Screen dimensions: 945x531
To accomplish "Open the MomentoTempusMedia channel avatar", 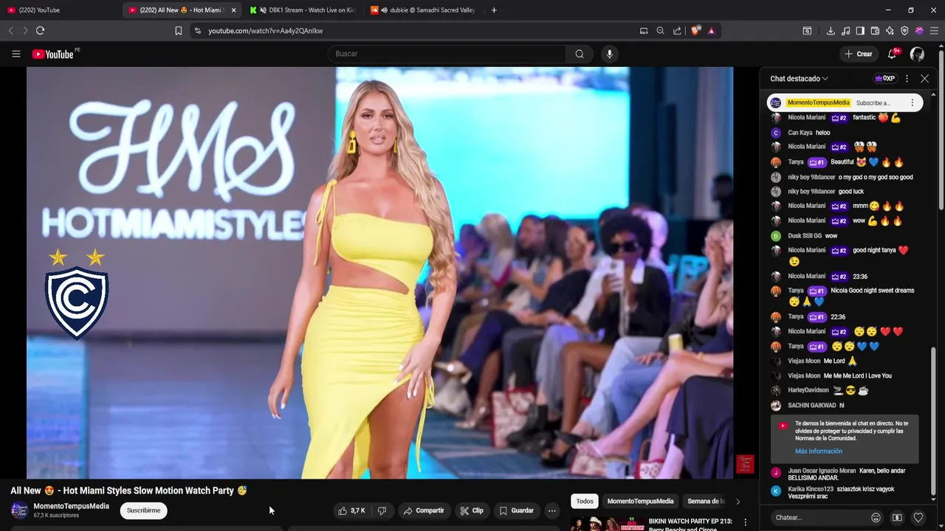I will tap(20, 510).
